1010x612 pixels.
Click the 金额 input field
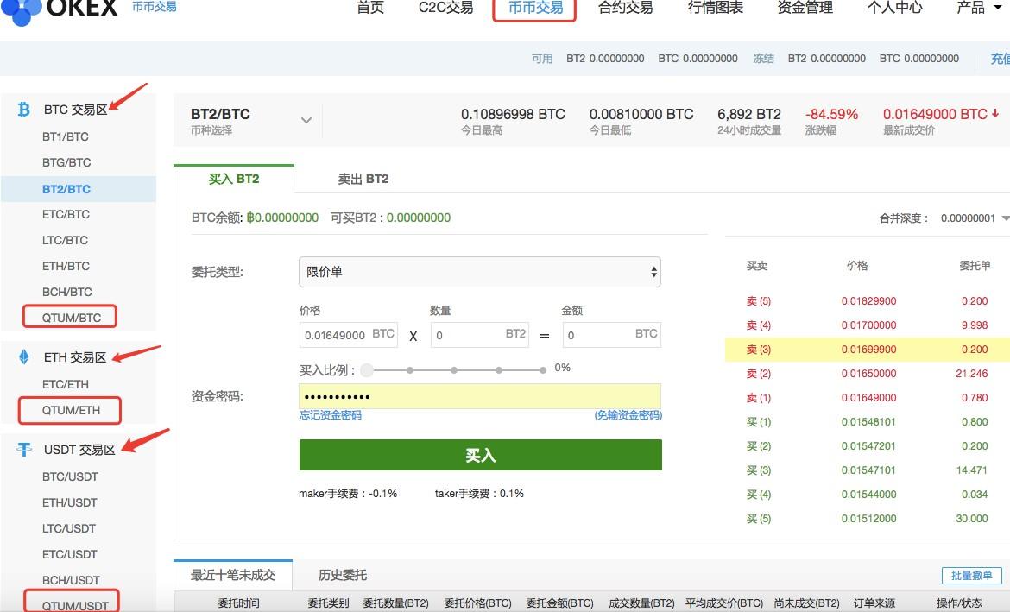click(612, 335)
